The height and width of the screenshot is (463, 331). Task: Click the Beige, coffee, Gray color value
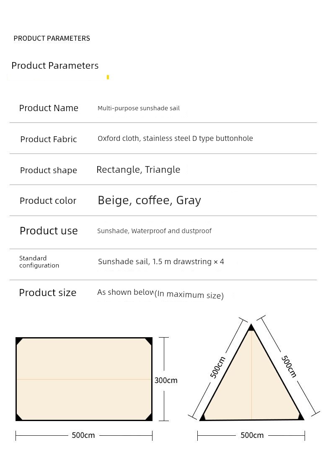click(x=149, y=200)
